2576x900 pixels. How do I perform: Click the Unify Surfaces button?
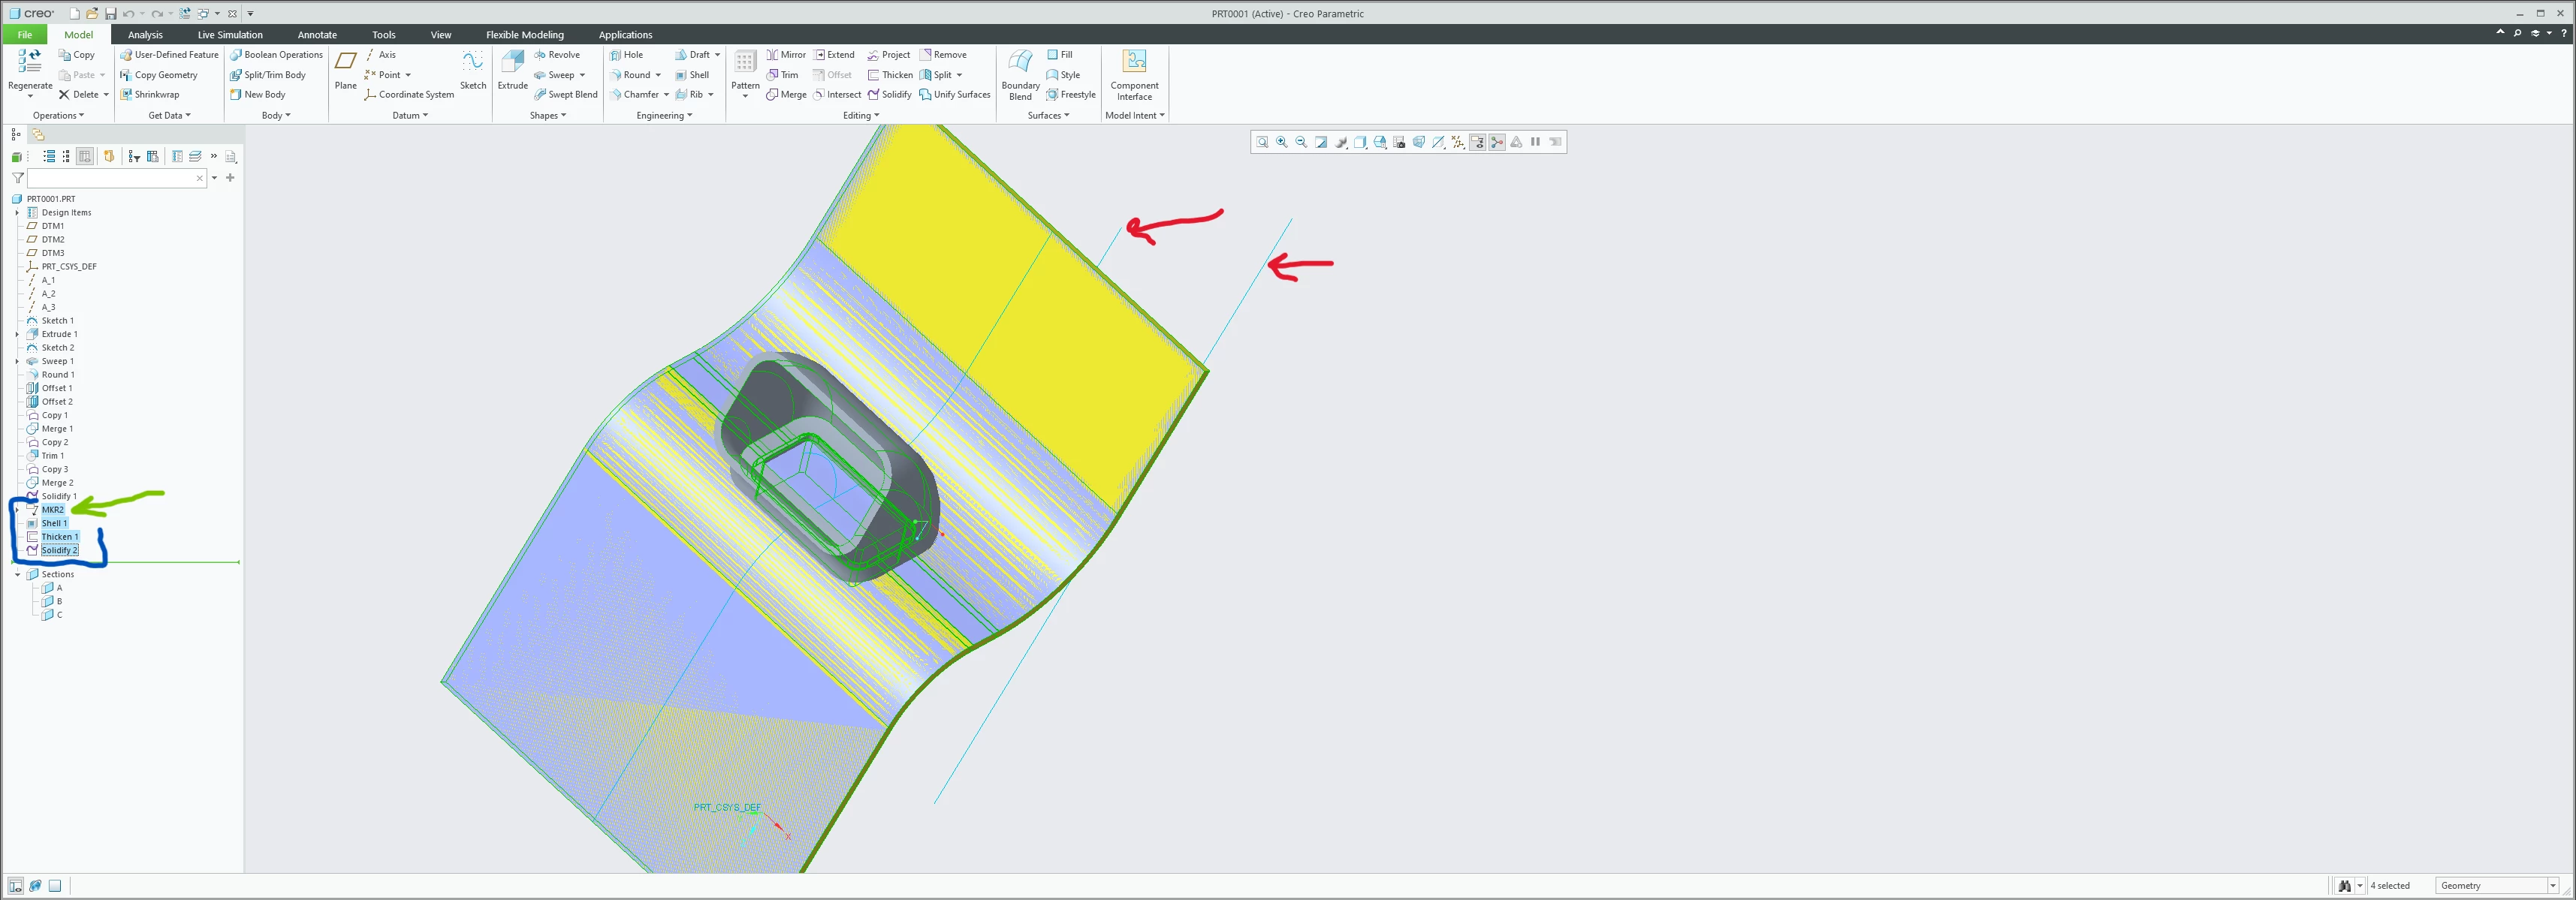[954, 95]
